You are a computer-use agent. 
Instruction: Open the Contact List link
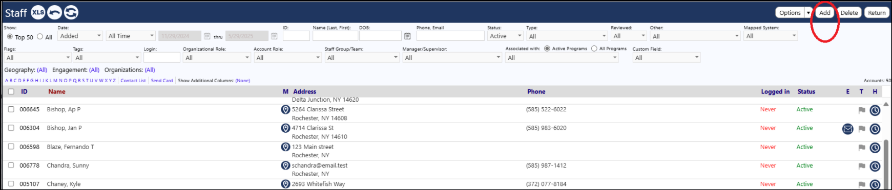click(133, 81)
